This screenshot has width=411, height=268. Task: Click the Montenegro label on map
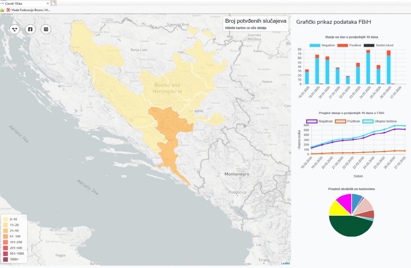tap(237, 174)
